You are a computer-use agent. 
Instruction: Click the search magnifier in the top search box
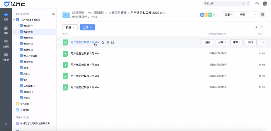(x=248, y=3)
